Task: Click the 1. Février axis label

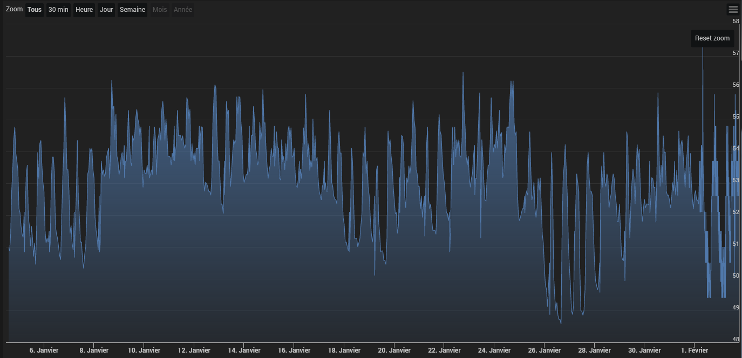Action: tap(695, 350)
